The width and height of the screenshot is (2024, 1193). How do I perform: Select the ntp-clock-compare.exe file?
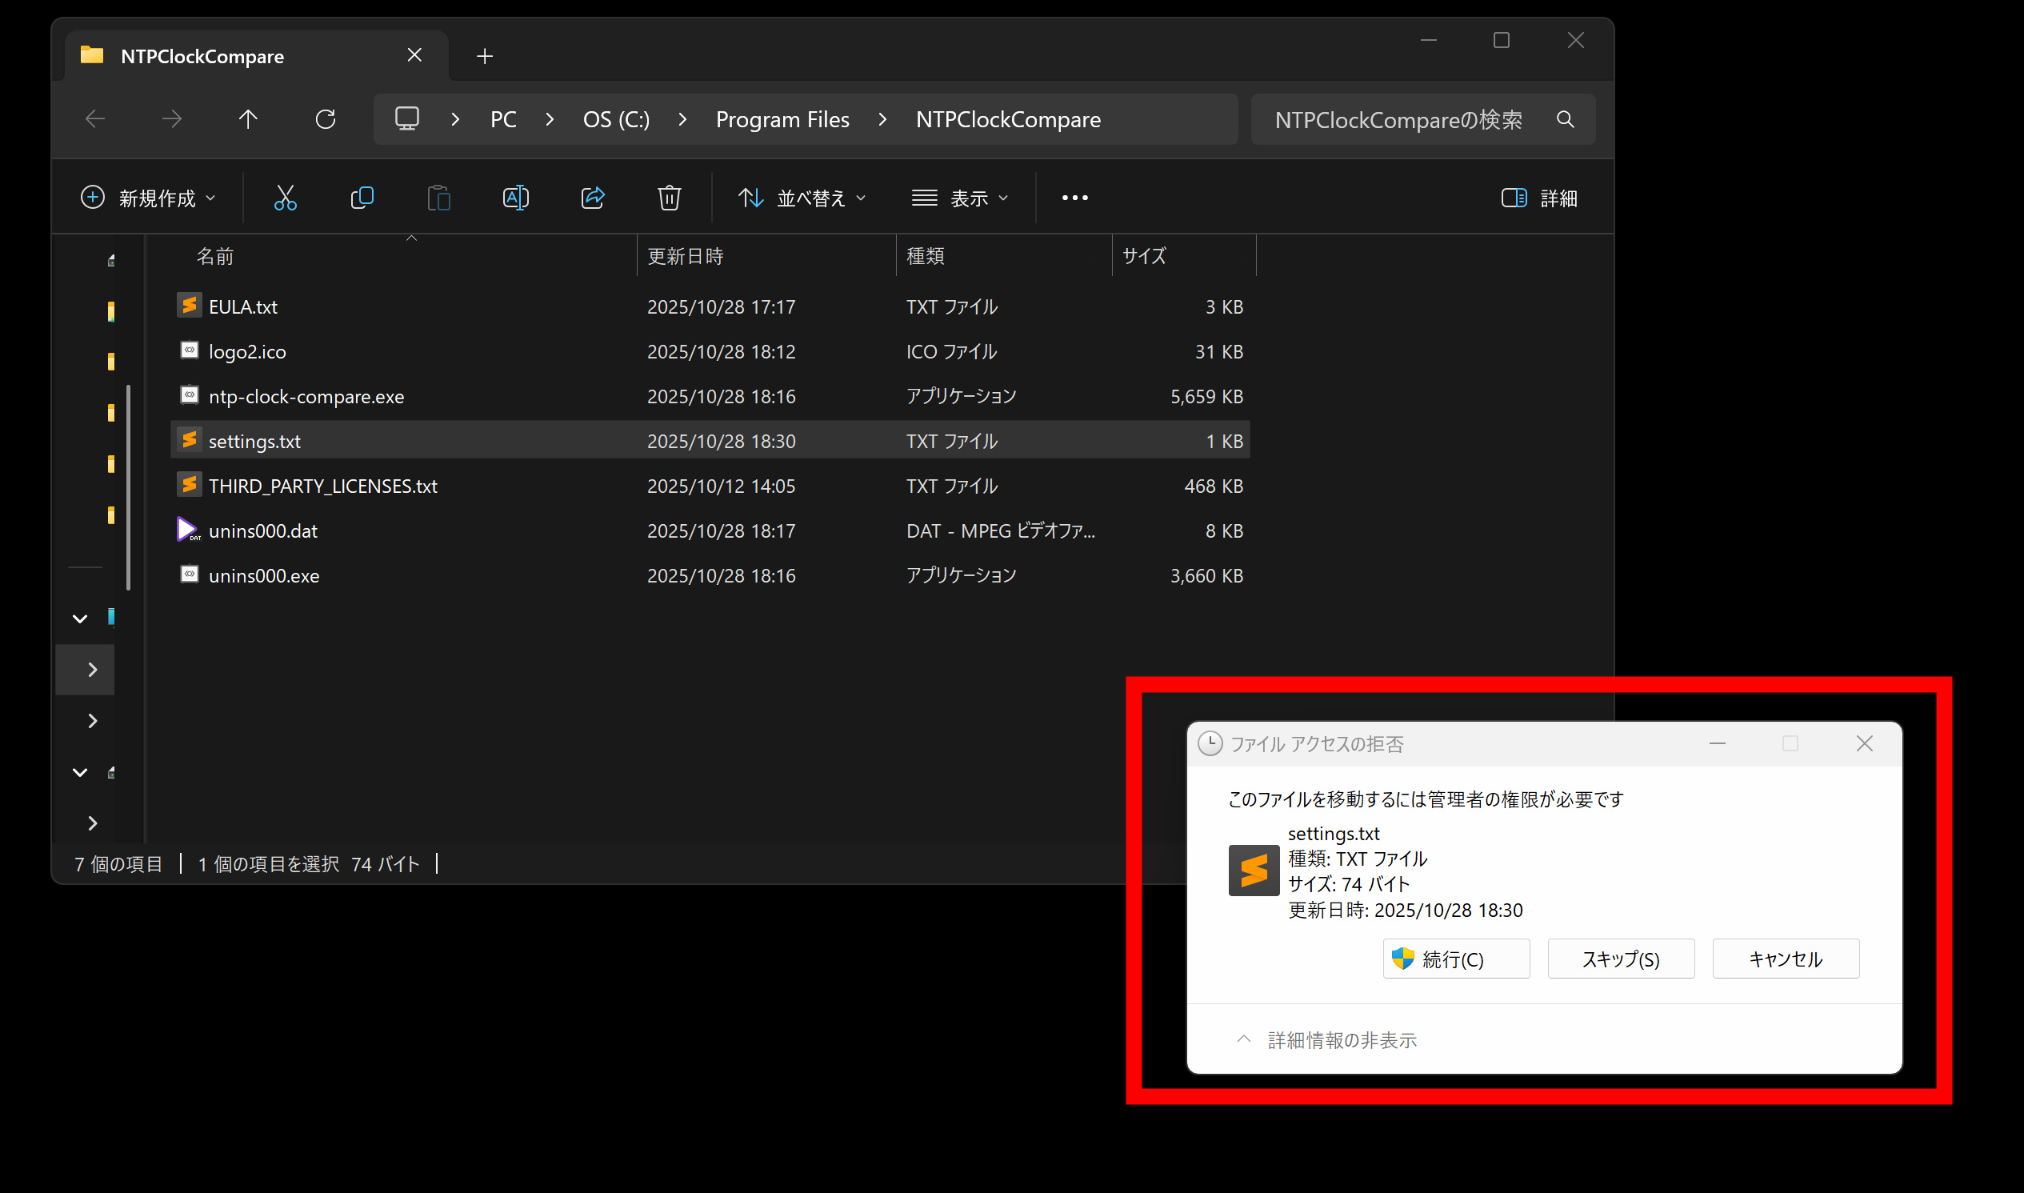(x=306, y=396)
